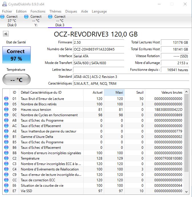
Task: Click the Valeurs brutes column header
Action: pyautogui.click(x=164, y=93)
